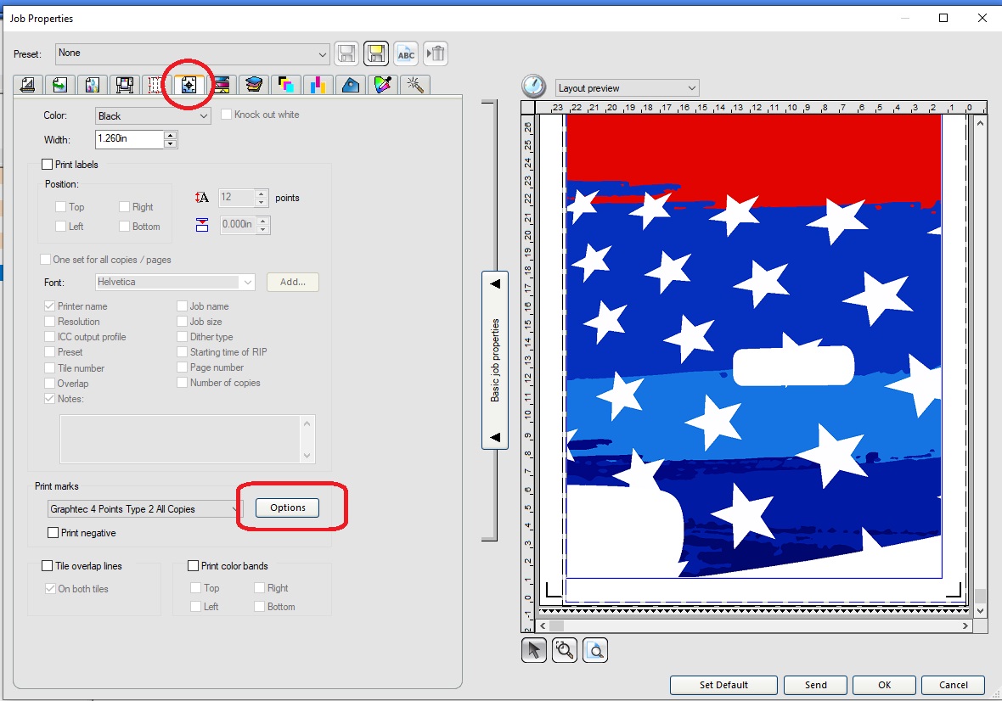Open the overlapping CMYK squares tab

[285, 84]
